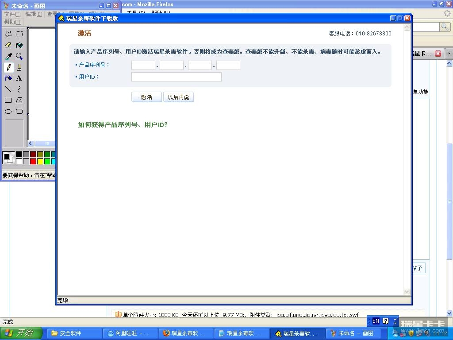Open the language bar help icon

click(x=385, y=321)
